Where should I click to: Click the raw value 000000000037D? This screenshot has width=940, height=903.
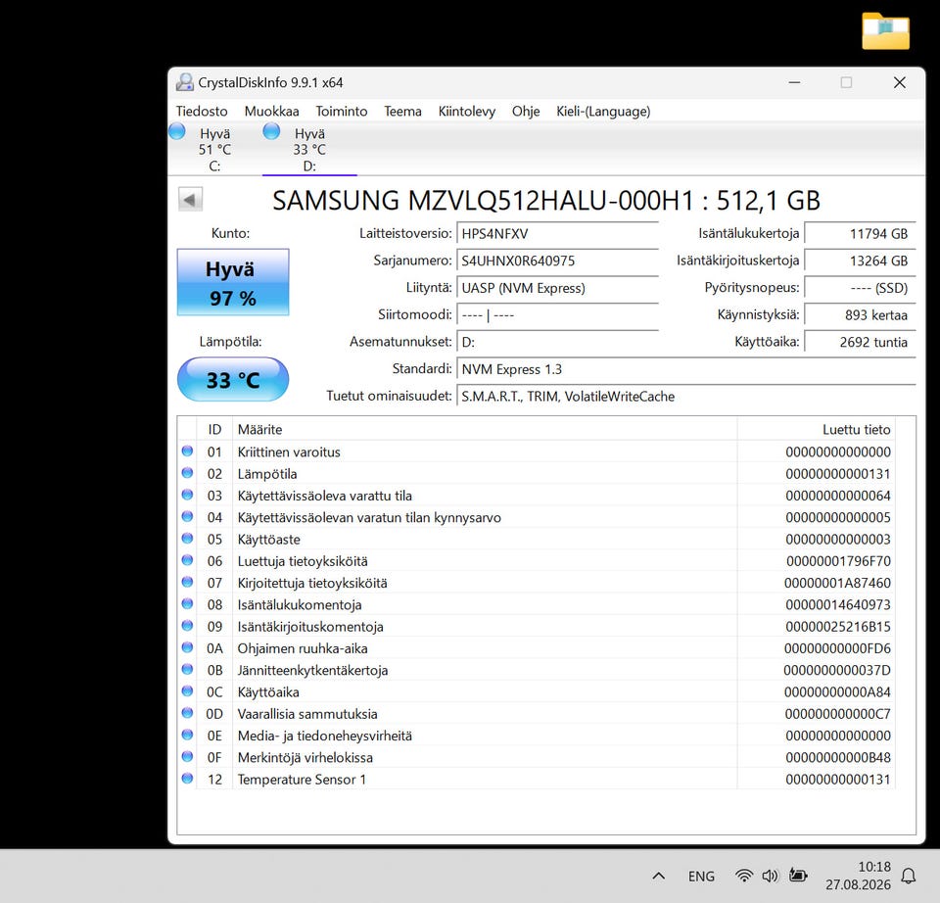(837, 670)
